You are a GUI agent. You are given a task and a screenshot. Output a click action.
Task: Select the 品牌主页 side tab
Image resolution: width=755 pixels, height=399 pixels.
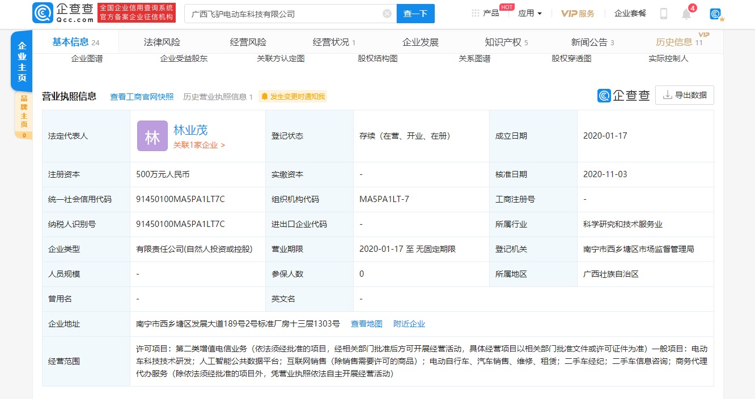tap(24, 115)
